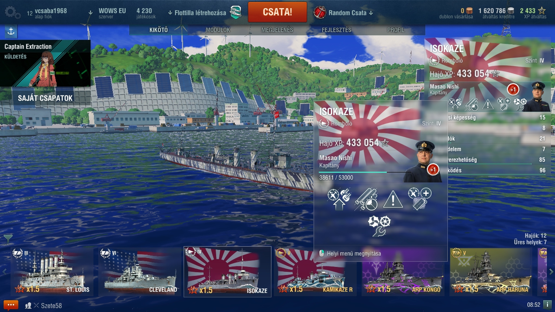Click the anchor port icon
555x312 pixels.
(11, 31)
